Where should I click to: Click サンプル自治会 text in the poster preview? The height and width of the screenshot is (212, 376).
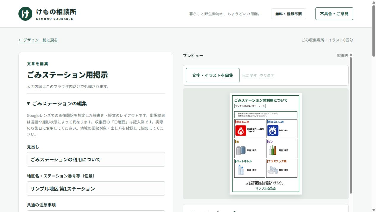click(266, 188)
